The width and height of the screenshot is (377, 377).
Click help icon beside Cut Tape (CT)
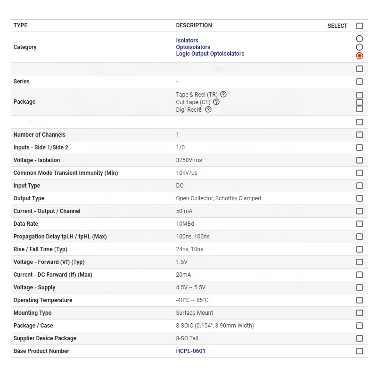tap(216, 102)
